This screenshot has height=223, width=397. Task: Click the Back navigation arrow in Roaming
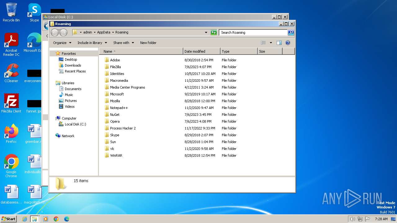tap(55, 32)
